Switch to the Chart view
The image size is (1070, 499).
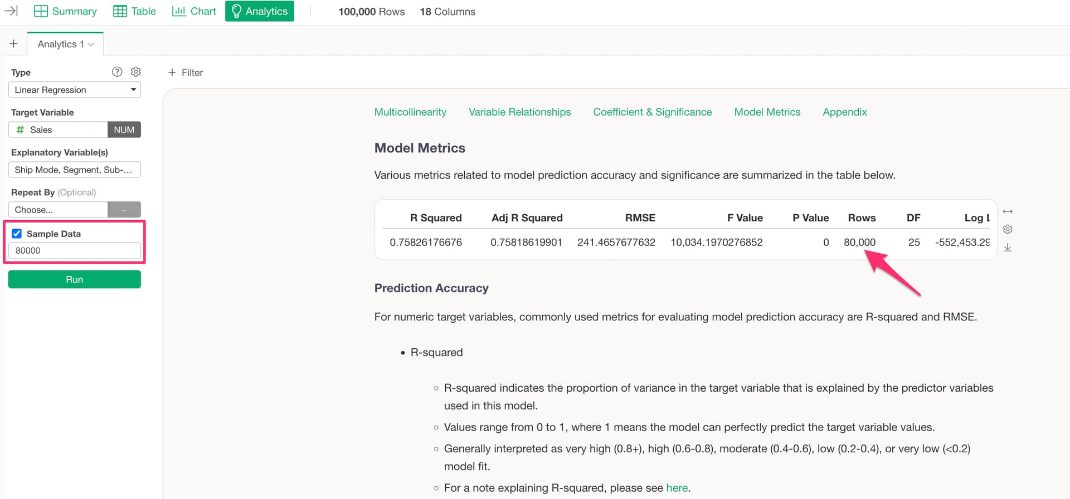pyautogui.click(x=194, y=11)
